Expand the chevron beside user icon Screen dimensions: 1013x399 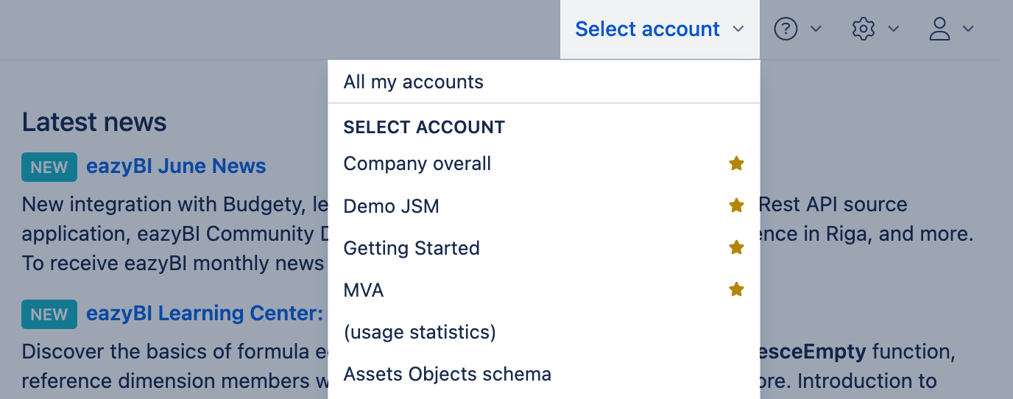click(969, 29)
